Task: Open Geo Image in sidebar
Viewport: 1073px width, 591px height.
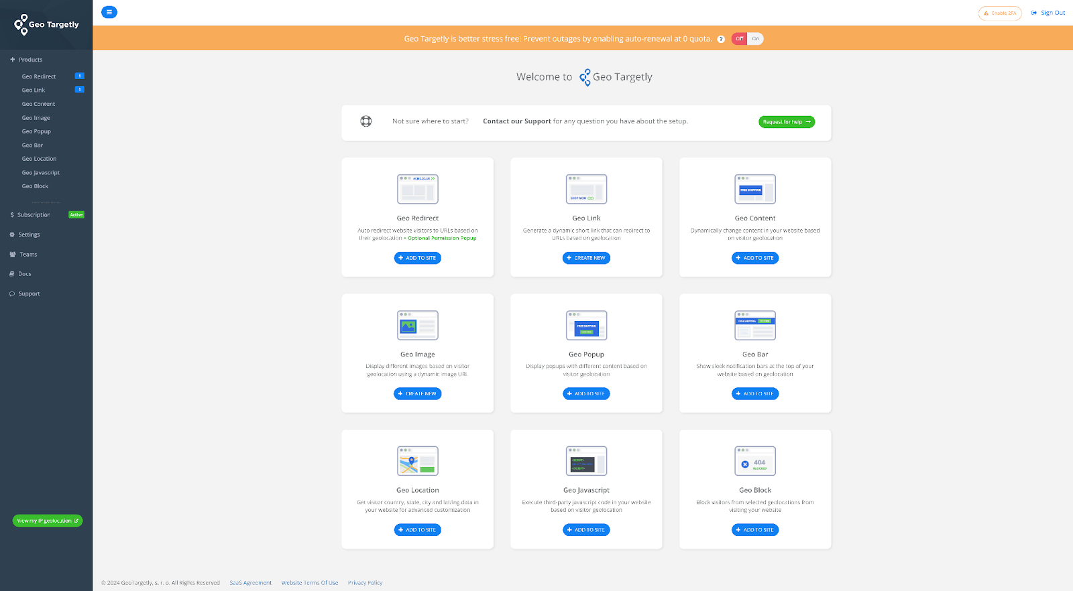Action: (x=36, y=118)
